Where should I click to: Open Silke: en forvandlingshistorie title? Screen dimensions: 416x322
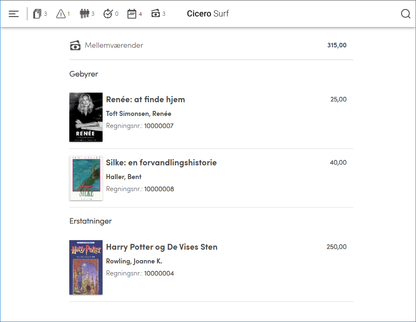point(162,162)
